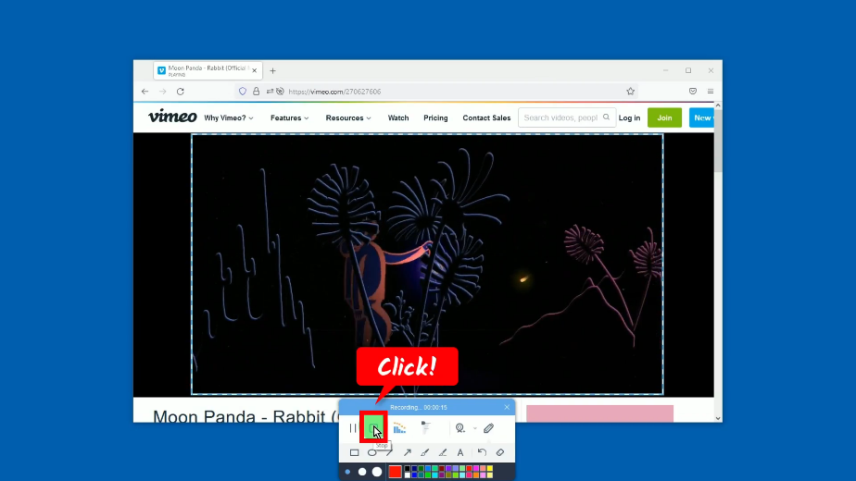Go to the Vimeo home logo

[172, 117]
